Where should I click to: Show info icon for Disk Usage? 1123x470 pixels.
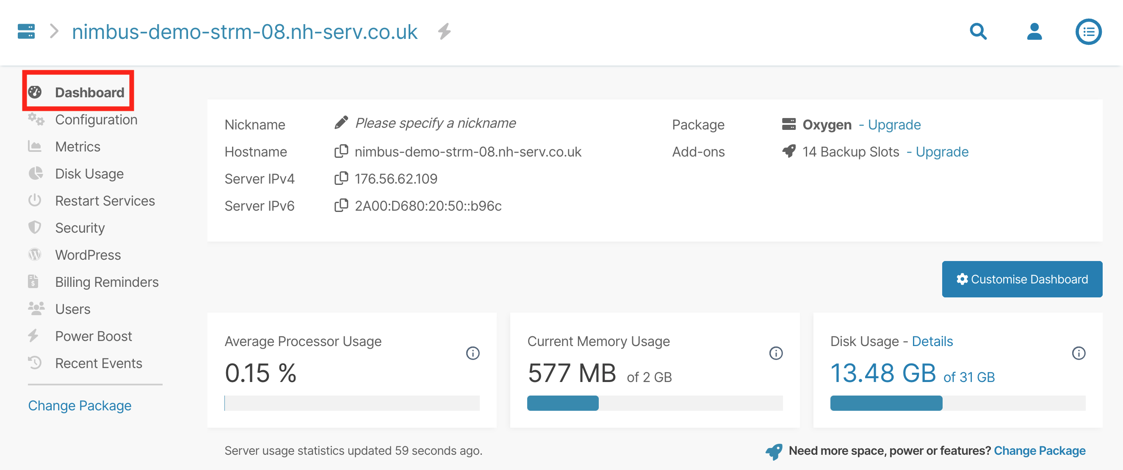tap(1079, 353)
